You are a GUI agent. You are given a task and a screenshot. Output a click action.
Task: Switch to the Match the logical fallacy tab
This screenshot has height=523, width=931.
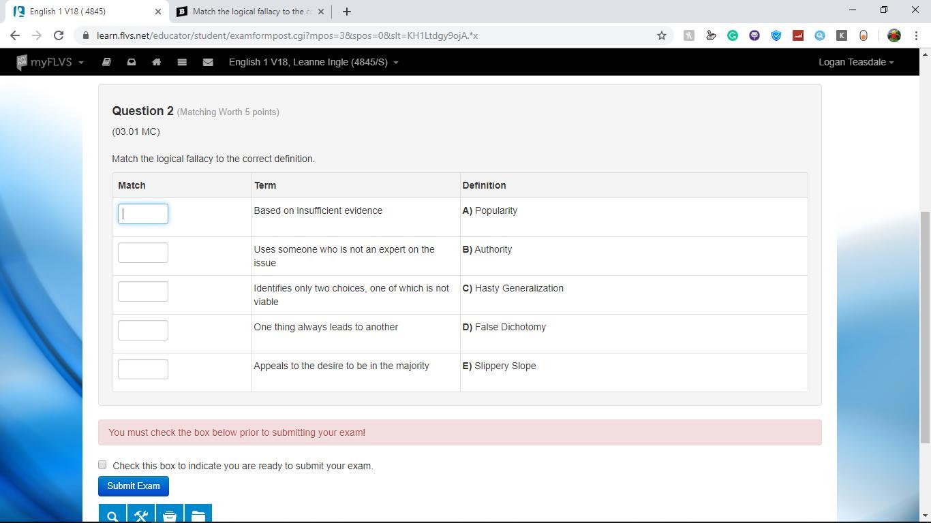point(251,12)
